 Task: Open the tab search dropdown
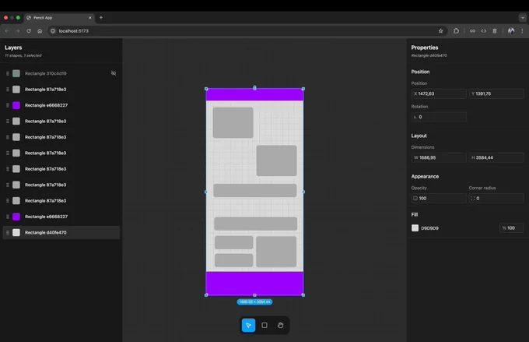pos(522,18)
